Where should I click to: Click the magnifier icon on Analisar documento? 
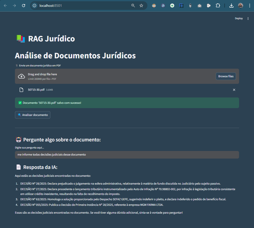pyautogui.click(x=19, y=115)
